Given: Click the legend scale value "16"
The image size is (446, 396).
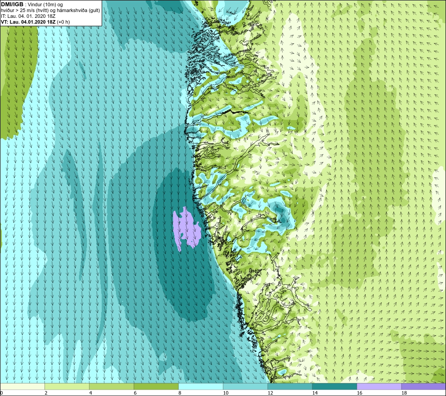Looking at the screenshot, I should (x=359, y=393).
